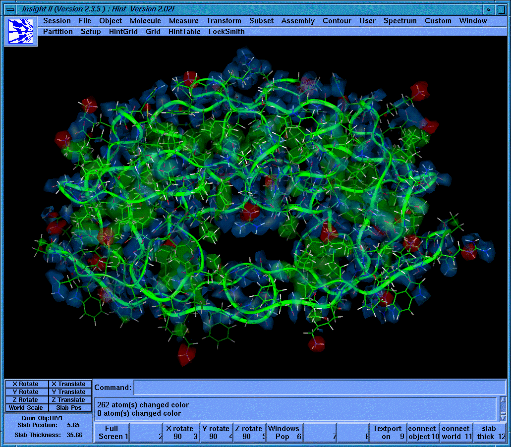Image resolution: width=511 pixels, height=447 pixels.
Task: Open the Session menu
Action: 57,21
